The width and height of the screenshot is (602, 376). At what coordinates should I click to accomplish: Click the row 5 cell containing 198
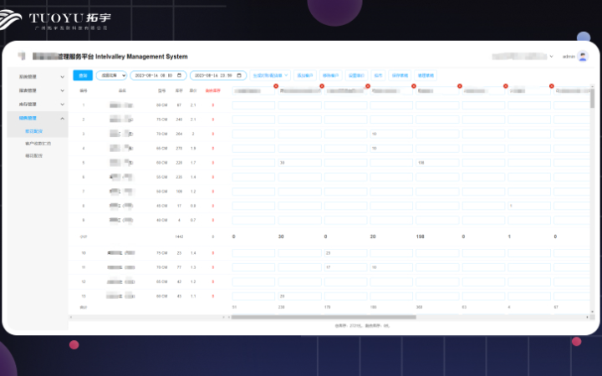(x=437, y=163)
